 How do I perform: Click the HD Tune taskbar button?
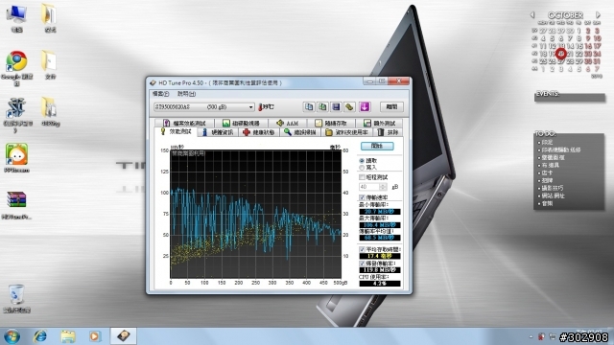point(124,336)
